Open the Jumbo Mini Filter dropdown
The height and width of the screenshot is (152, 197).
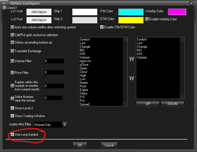click(x=65, y=125)
